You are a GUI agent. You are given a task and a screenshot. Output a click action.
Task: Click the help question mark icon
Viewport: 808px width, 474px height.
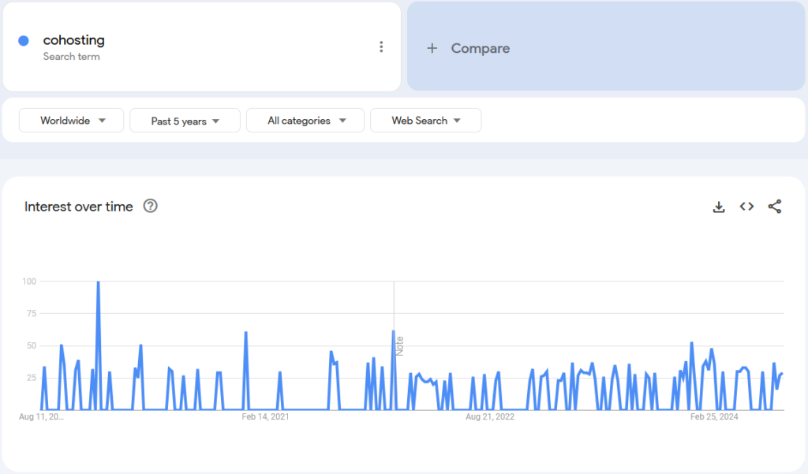(x=150, y=206)
